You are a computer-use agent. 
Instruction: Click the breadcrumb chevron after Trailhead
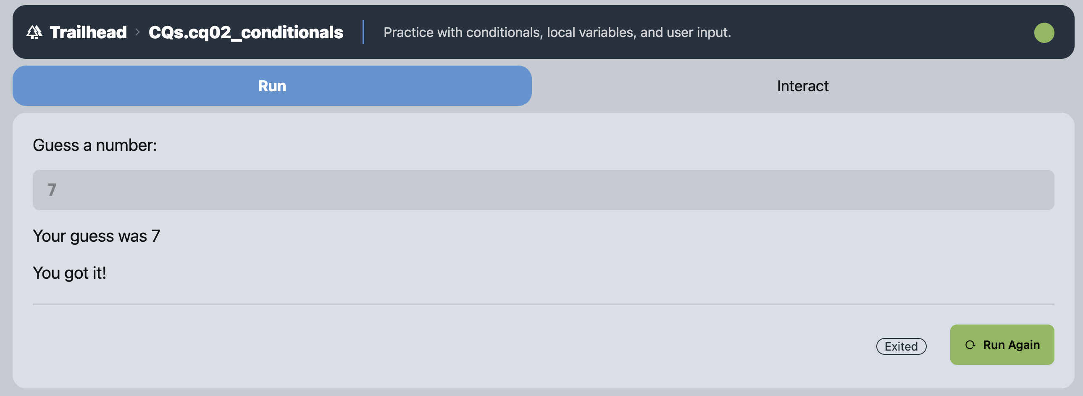pos(137,32)
